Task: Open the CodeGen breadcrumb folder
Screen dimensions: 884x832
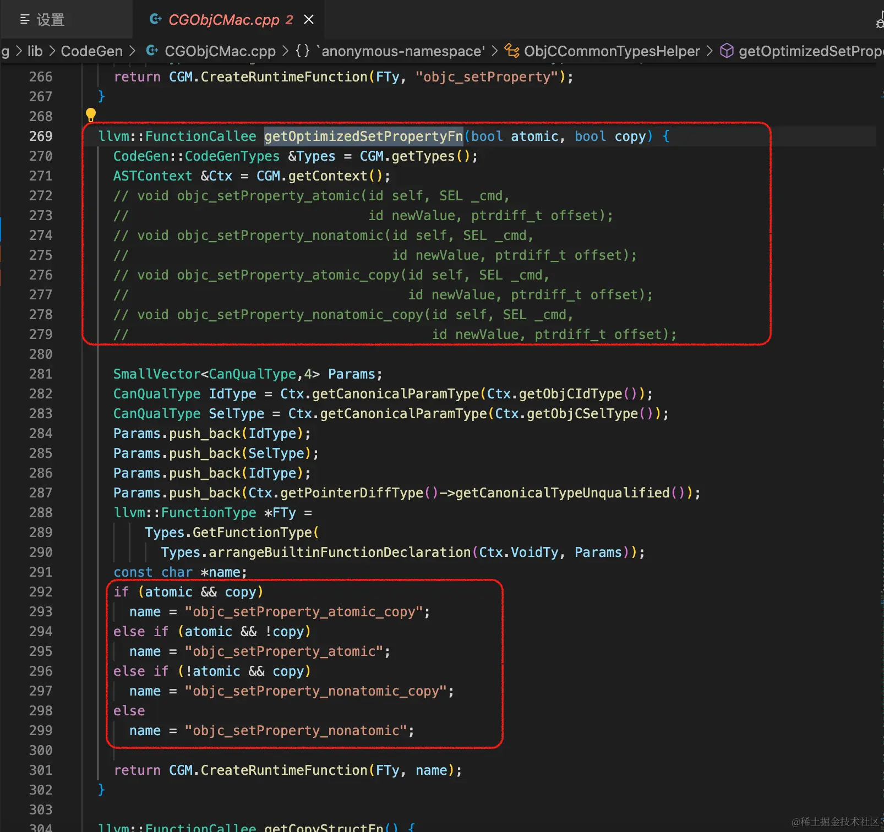Action: pos(91,51)
